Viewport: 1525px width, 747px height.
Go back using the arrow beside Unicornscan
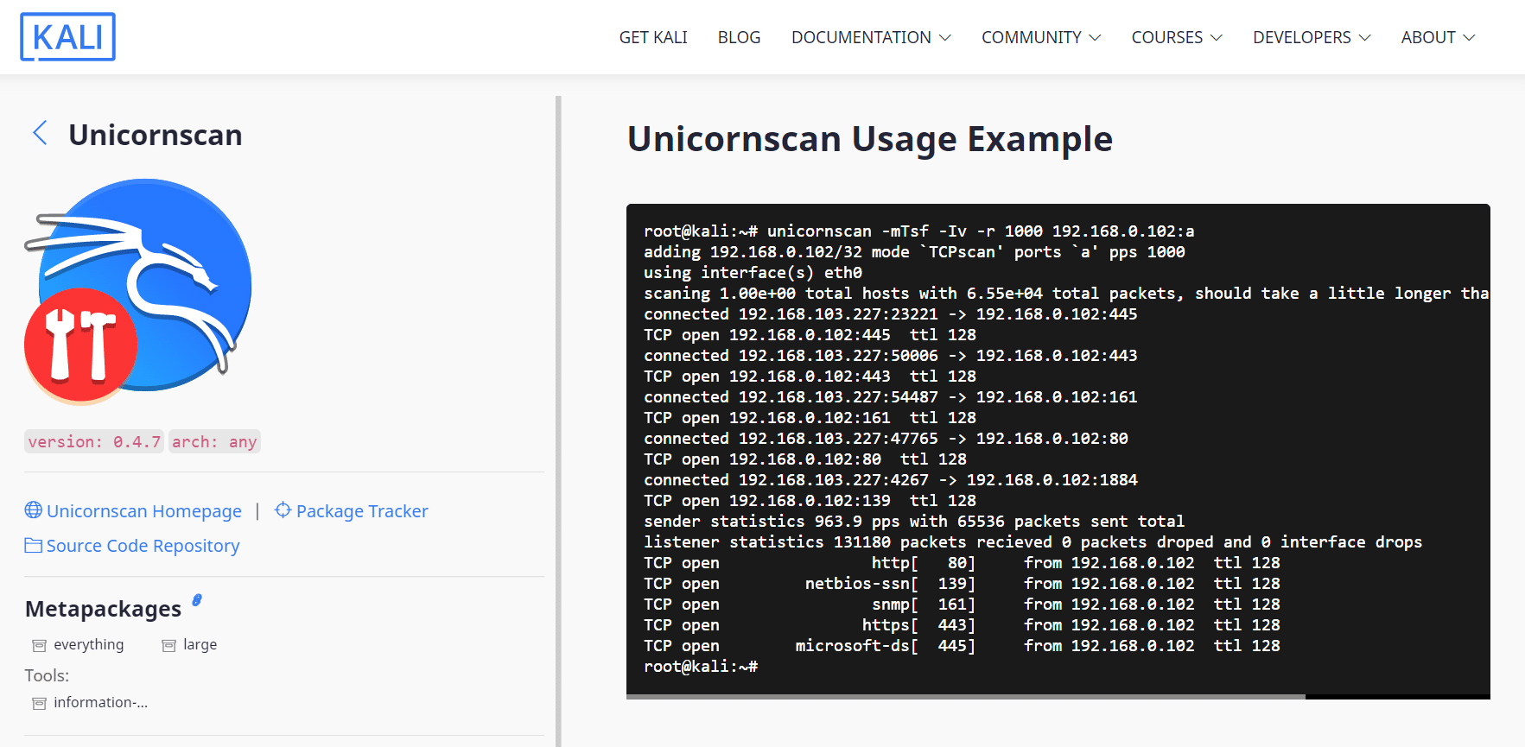(x=40, y=133)
